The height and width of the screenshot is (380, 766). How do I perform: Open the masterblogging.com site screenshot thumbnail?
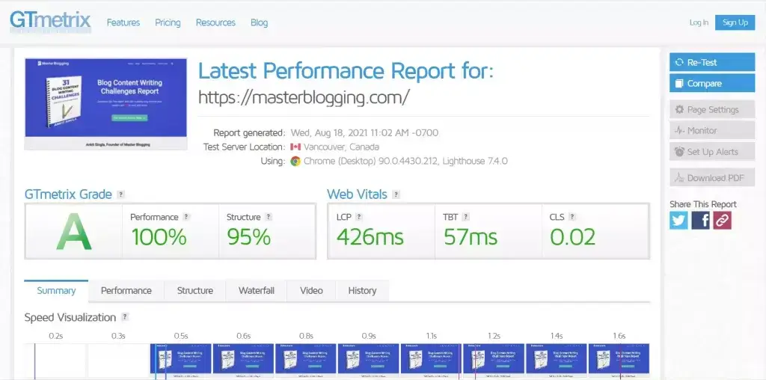[105, 103]
